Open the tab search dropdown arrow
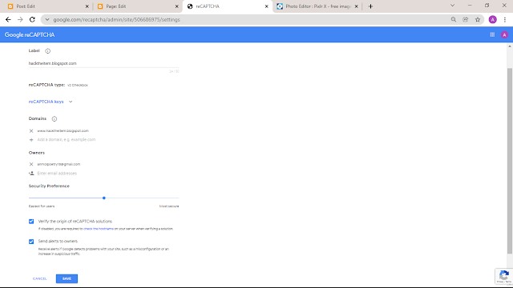The width and height of the screenshot is (513, 288). (452, 6)
